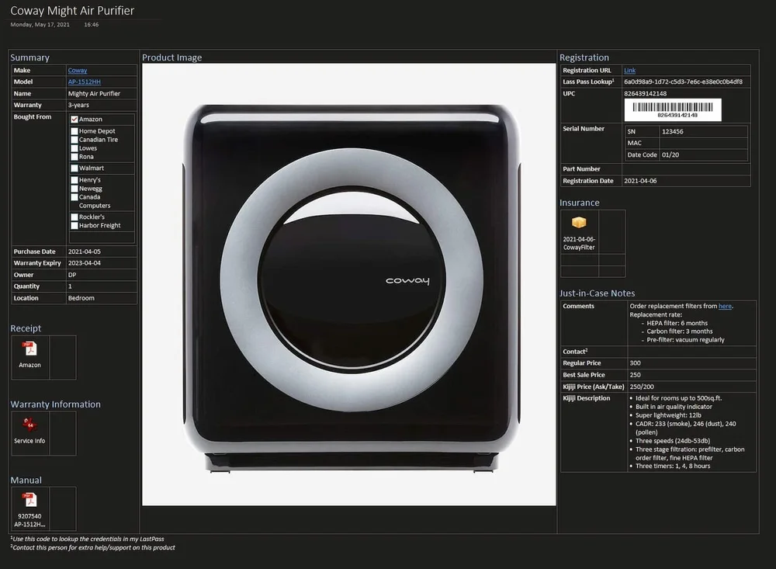Click the Just-in-Case Notes heading
The image size is (776, 569).
coord(597,293)
